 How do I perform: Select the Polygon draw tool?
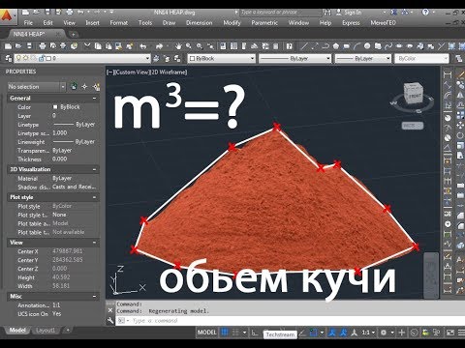[x=336, y=46]
